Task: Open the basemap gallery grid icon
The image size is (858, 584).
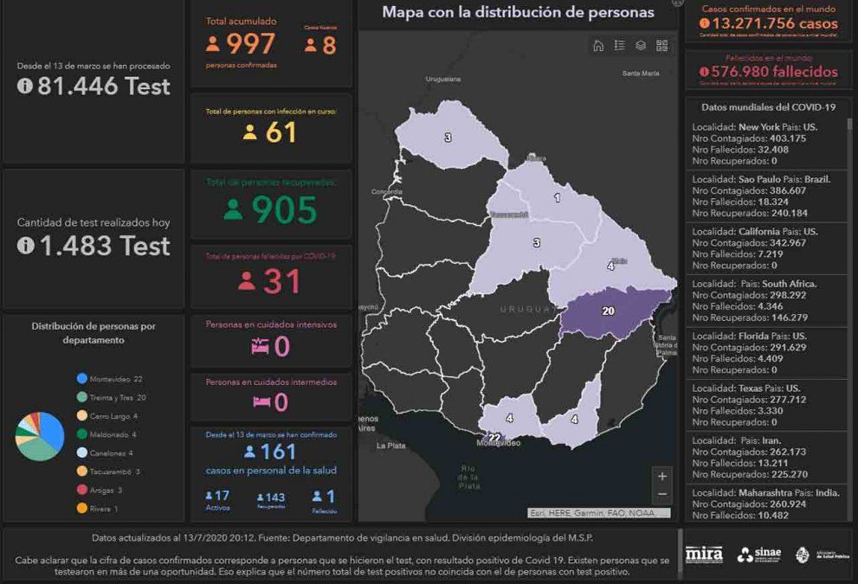Action: tap(662, 46)
